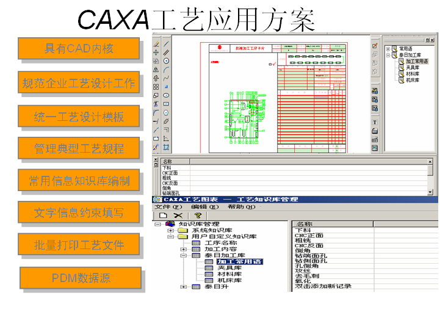Select 工序名称 in knowledge base tree
The height and width of the screenshot is (323, 448).
point(220,243)
